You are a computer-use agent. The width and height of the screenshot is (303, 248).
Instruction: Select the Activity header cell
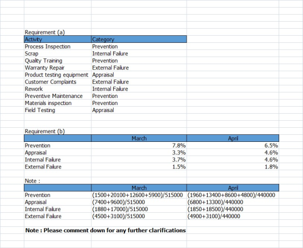coord(57,40)
